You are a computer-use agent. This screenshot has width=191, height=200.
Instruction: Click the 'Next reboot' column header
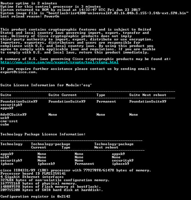tap(106, 147)
